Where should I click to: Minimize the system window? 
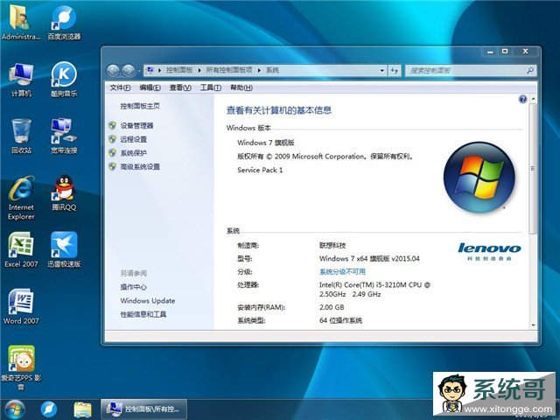pyautogui.click(x=490, y=52)
